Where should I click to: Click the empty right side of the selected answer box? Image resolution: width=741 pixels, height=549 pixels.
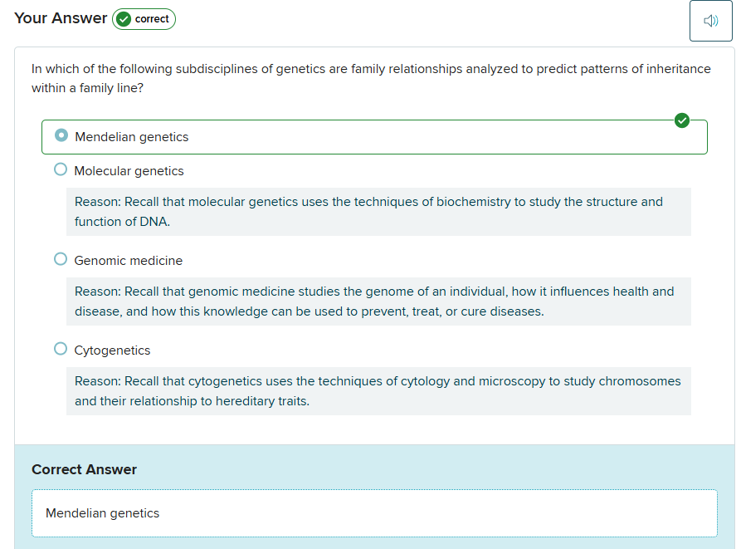point(498,137)
